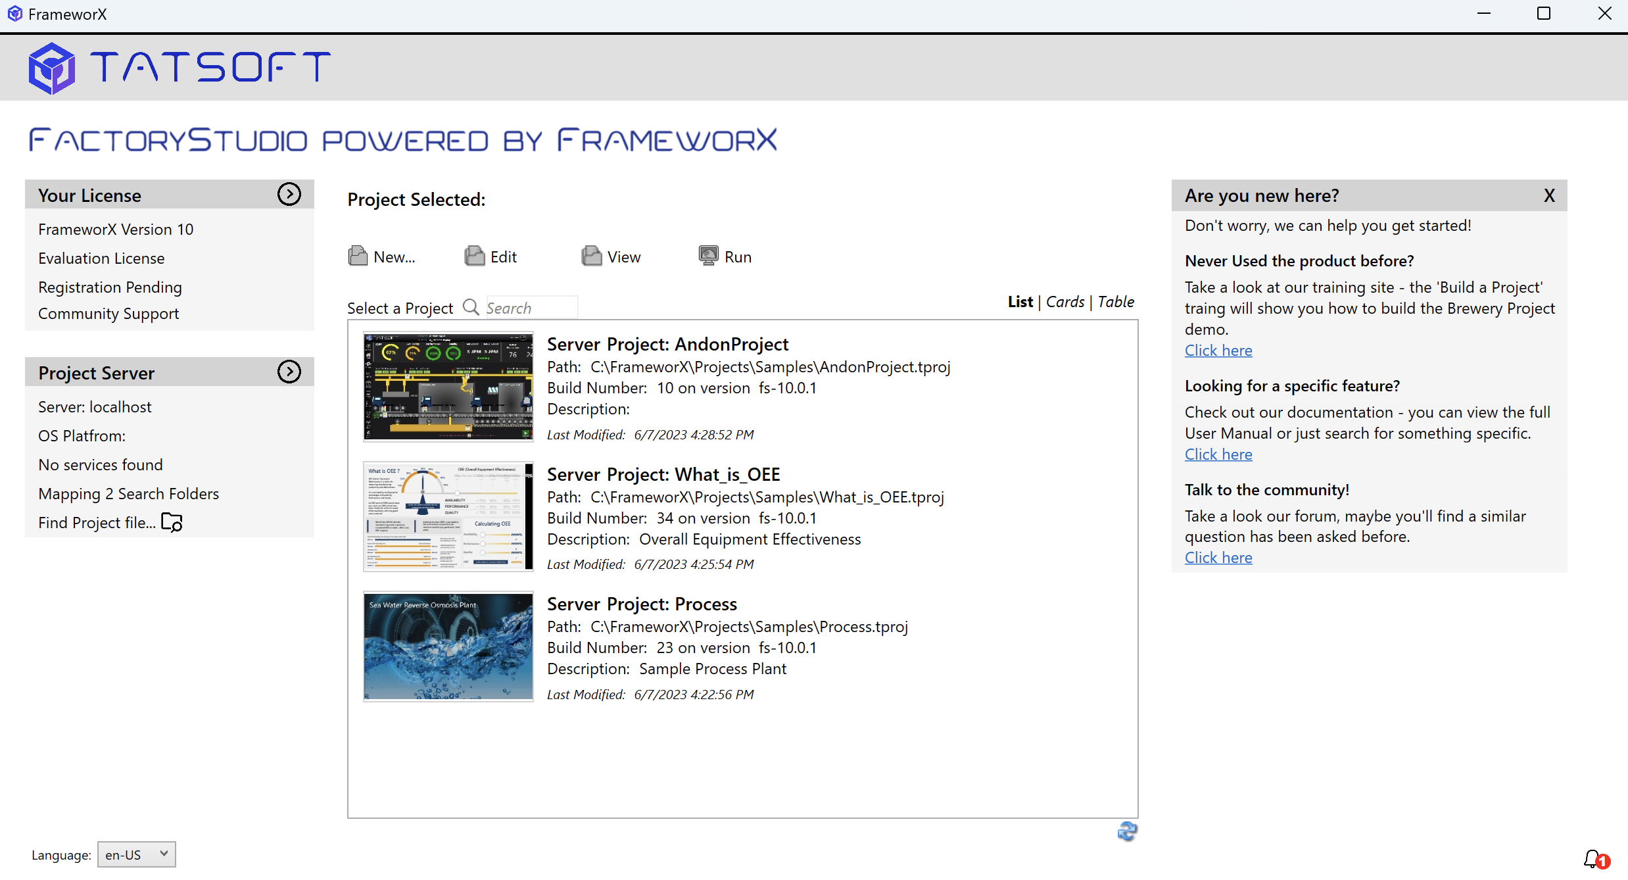Screen dimensions: 1628x880
Task: Click Community Support entry
Action: [108, 314]
